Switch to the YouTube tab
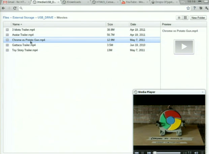Viewport: 209px width, 154px height. 135,2
